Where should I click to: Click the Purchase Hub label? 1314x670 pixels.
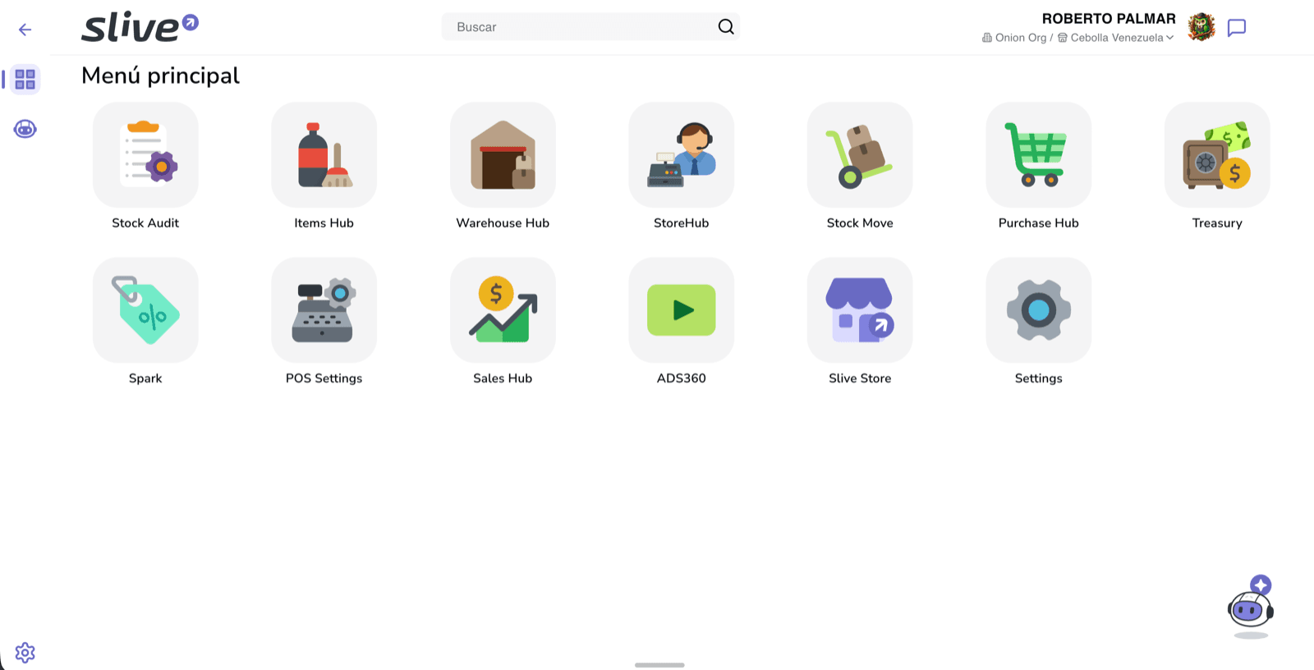coord(1039,223)
